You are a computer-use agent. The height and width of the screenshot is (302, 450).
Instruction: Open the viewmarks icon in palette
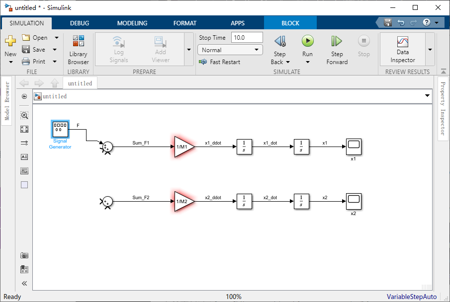[24, 269]
